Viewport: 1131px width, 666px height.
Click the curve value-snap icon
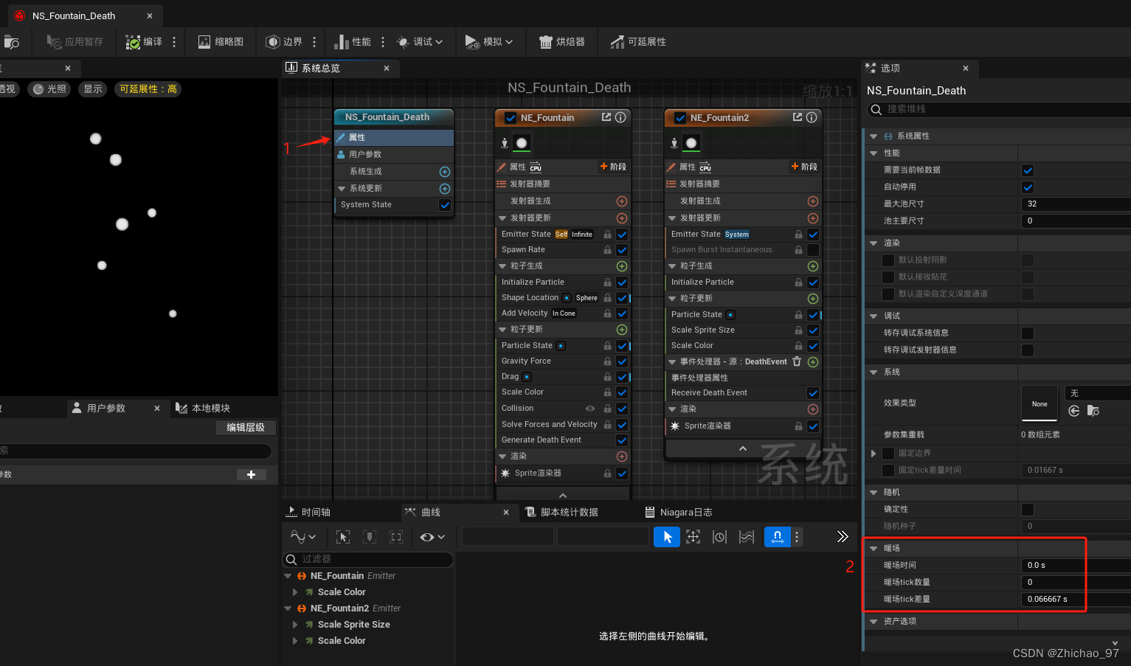747,537
